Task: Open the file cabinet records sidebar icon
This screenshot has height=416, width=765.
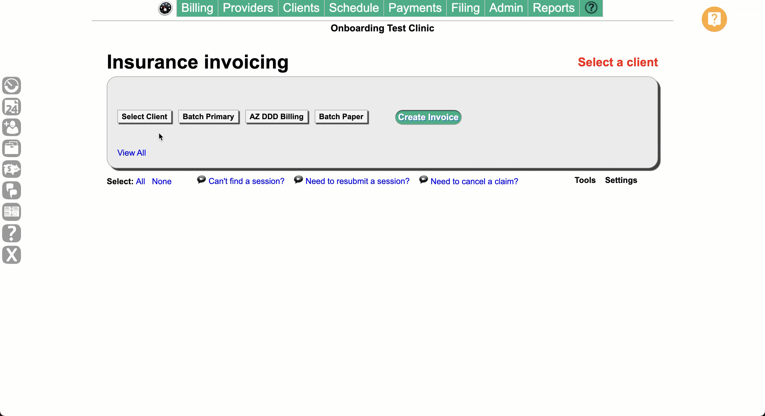Action: click(x=12, y=148)
